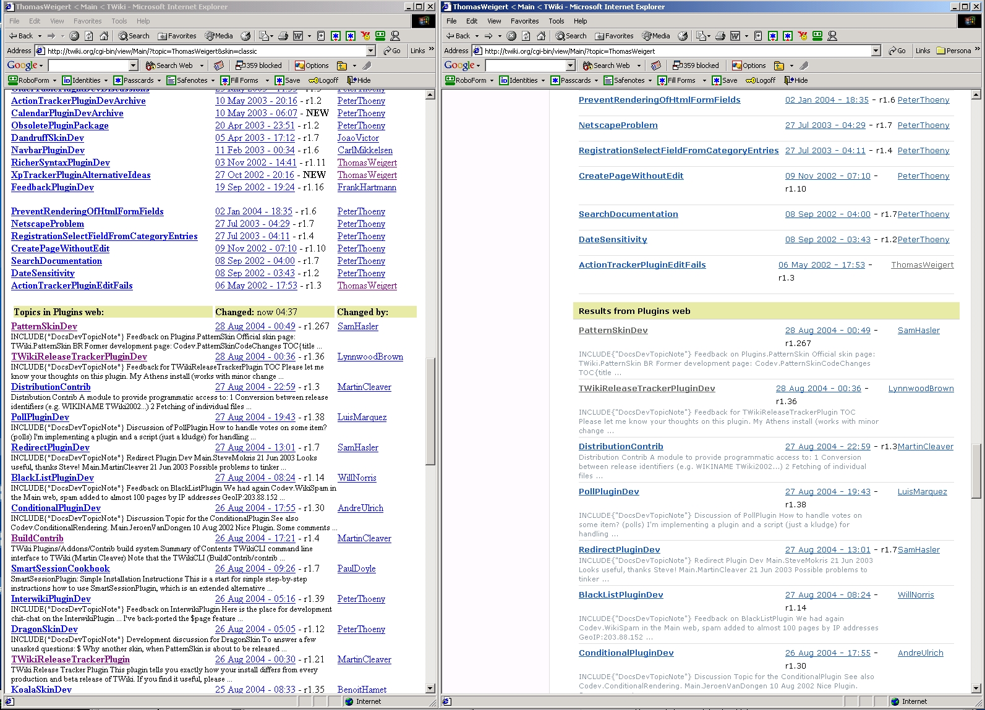Hide RoboForm toolbar in right window

pos(796,80)
